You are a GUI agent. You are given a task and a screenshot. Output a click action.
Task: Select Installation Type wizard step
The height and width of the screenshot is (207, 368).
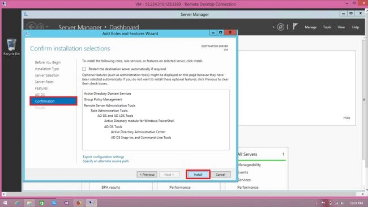pyautogui.click(x=46, y=69)
